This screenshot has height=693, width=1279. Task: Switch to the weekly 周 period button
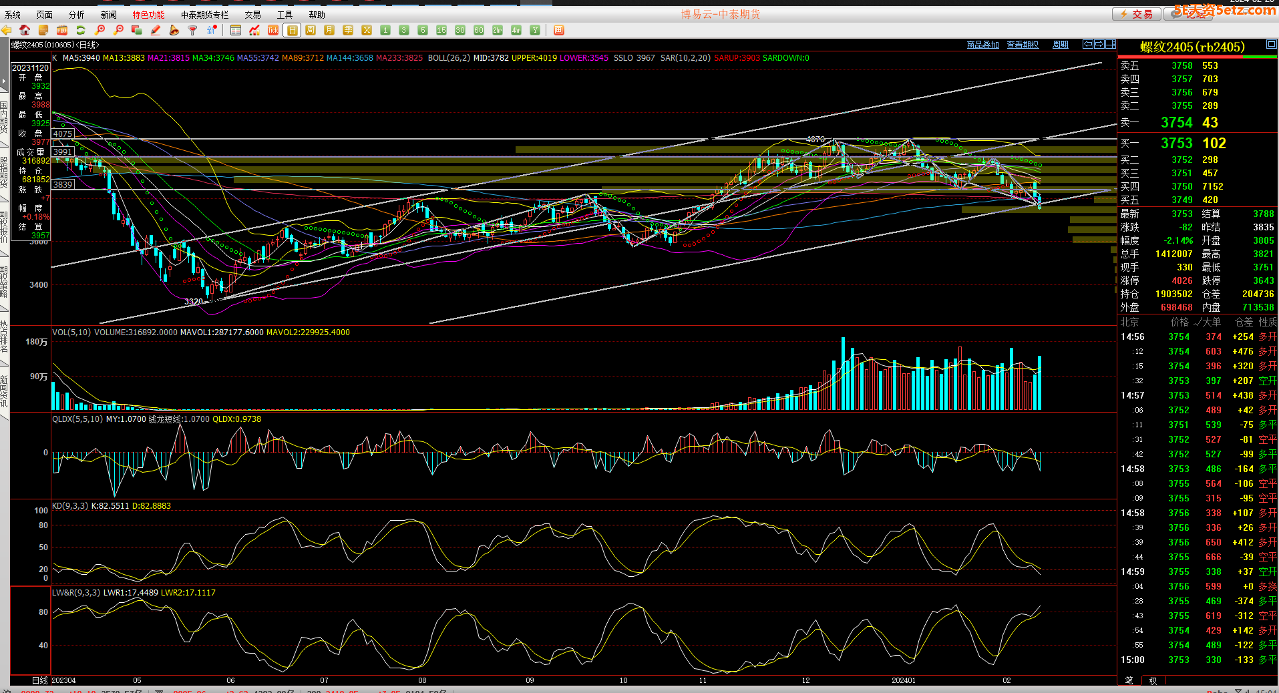311,30
